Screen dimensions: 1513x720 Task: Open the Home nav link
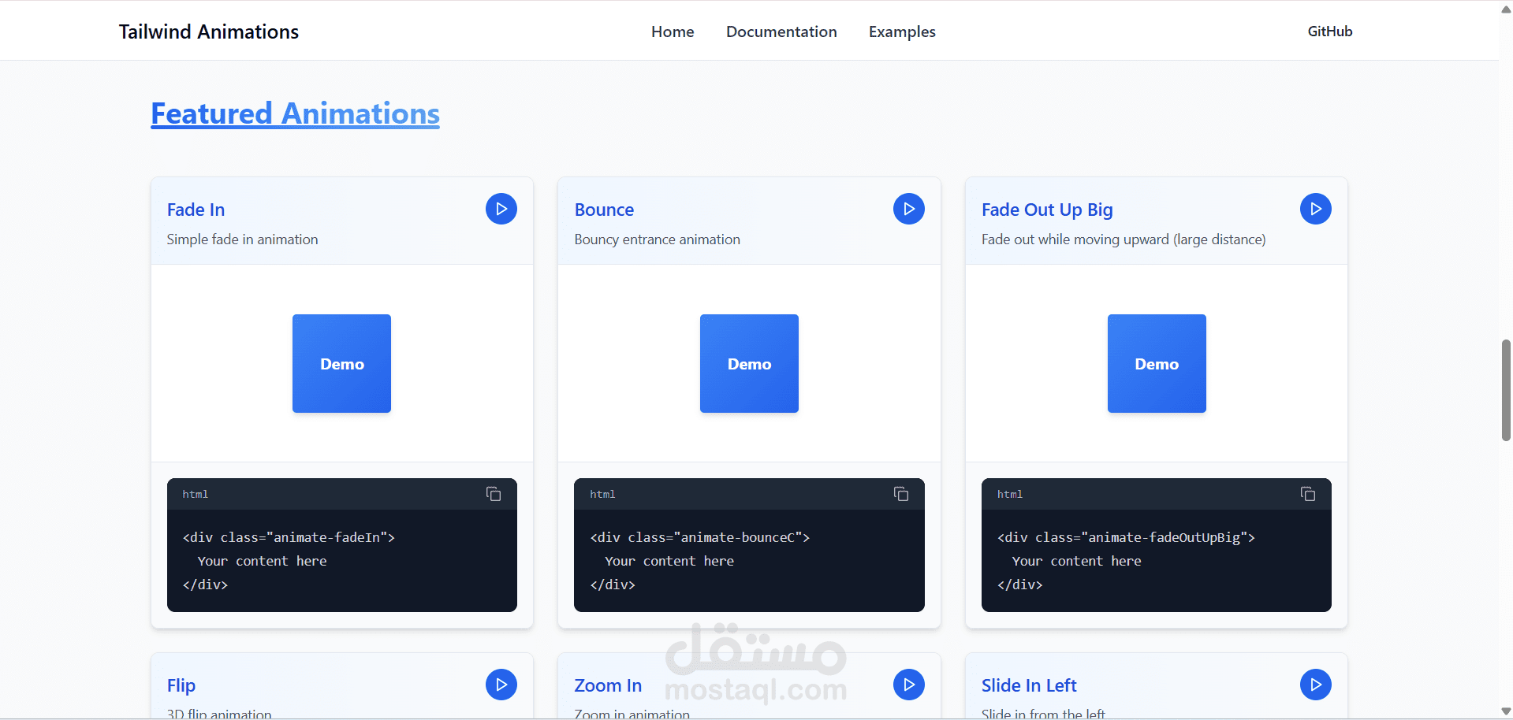[x=673, y=32]
